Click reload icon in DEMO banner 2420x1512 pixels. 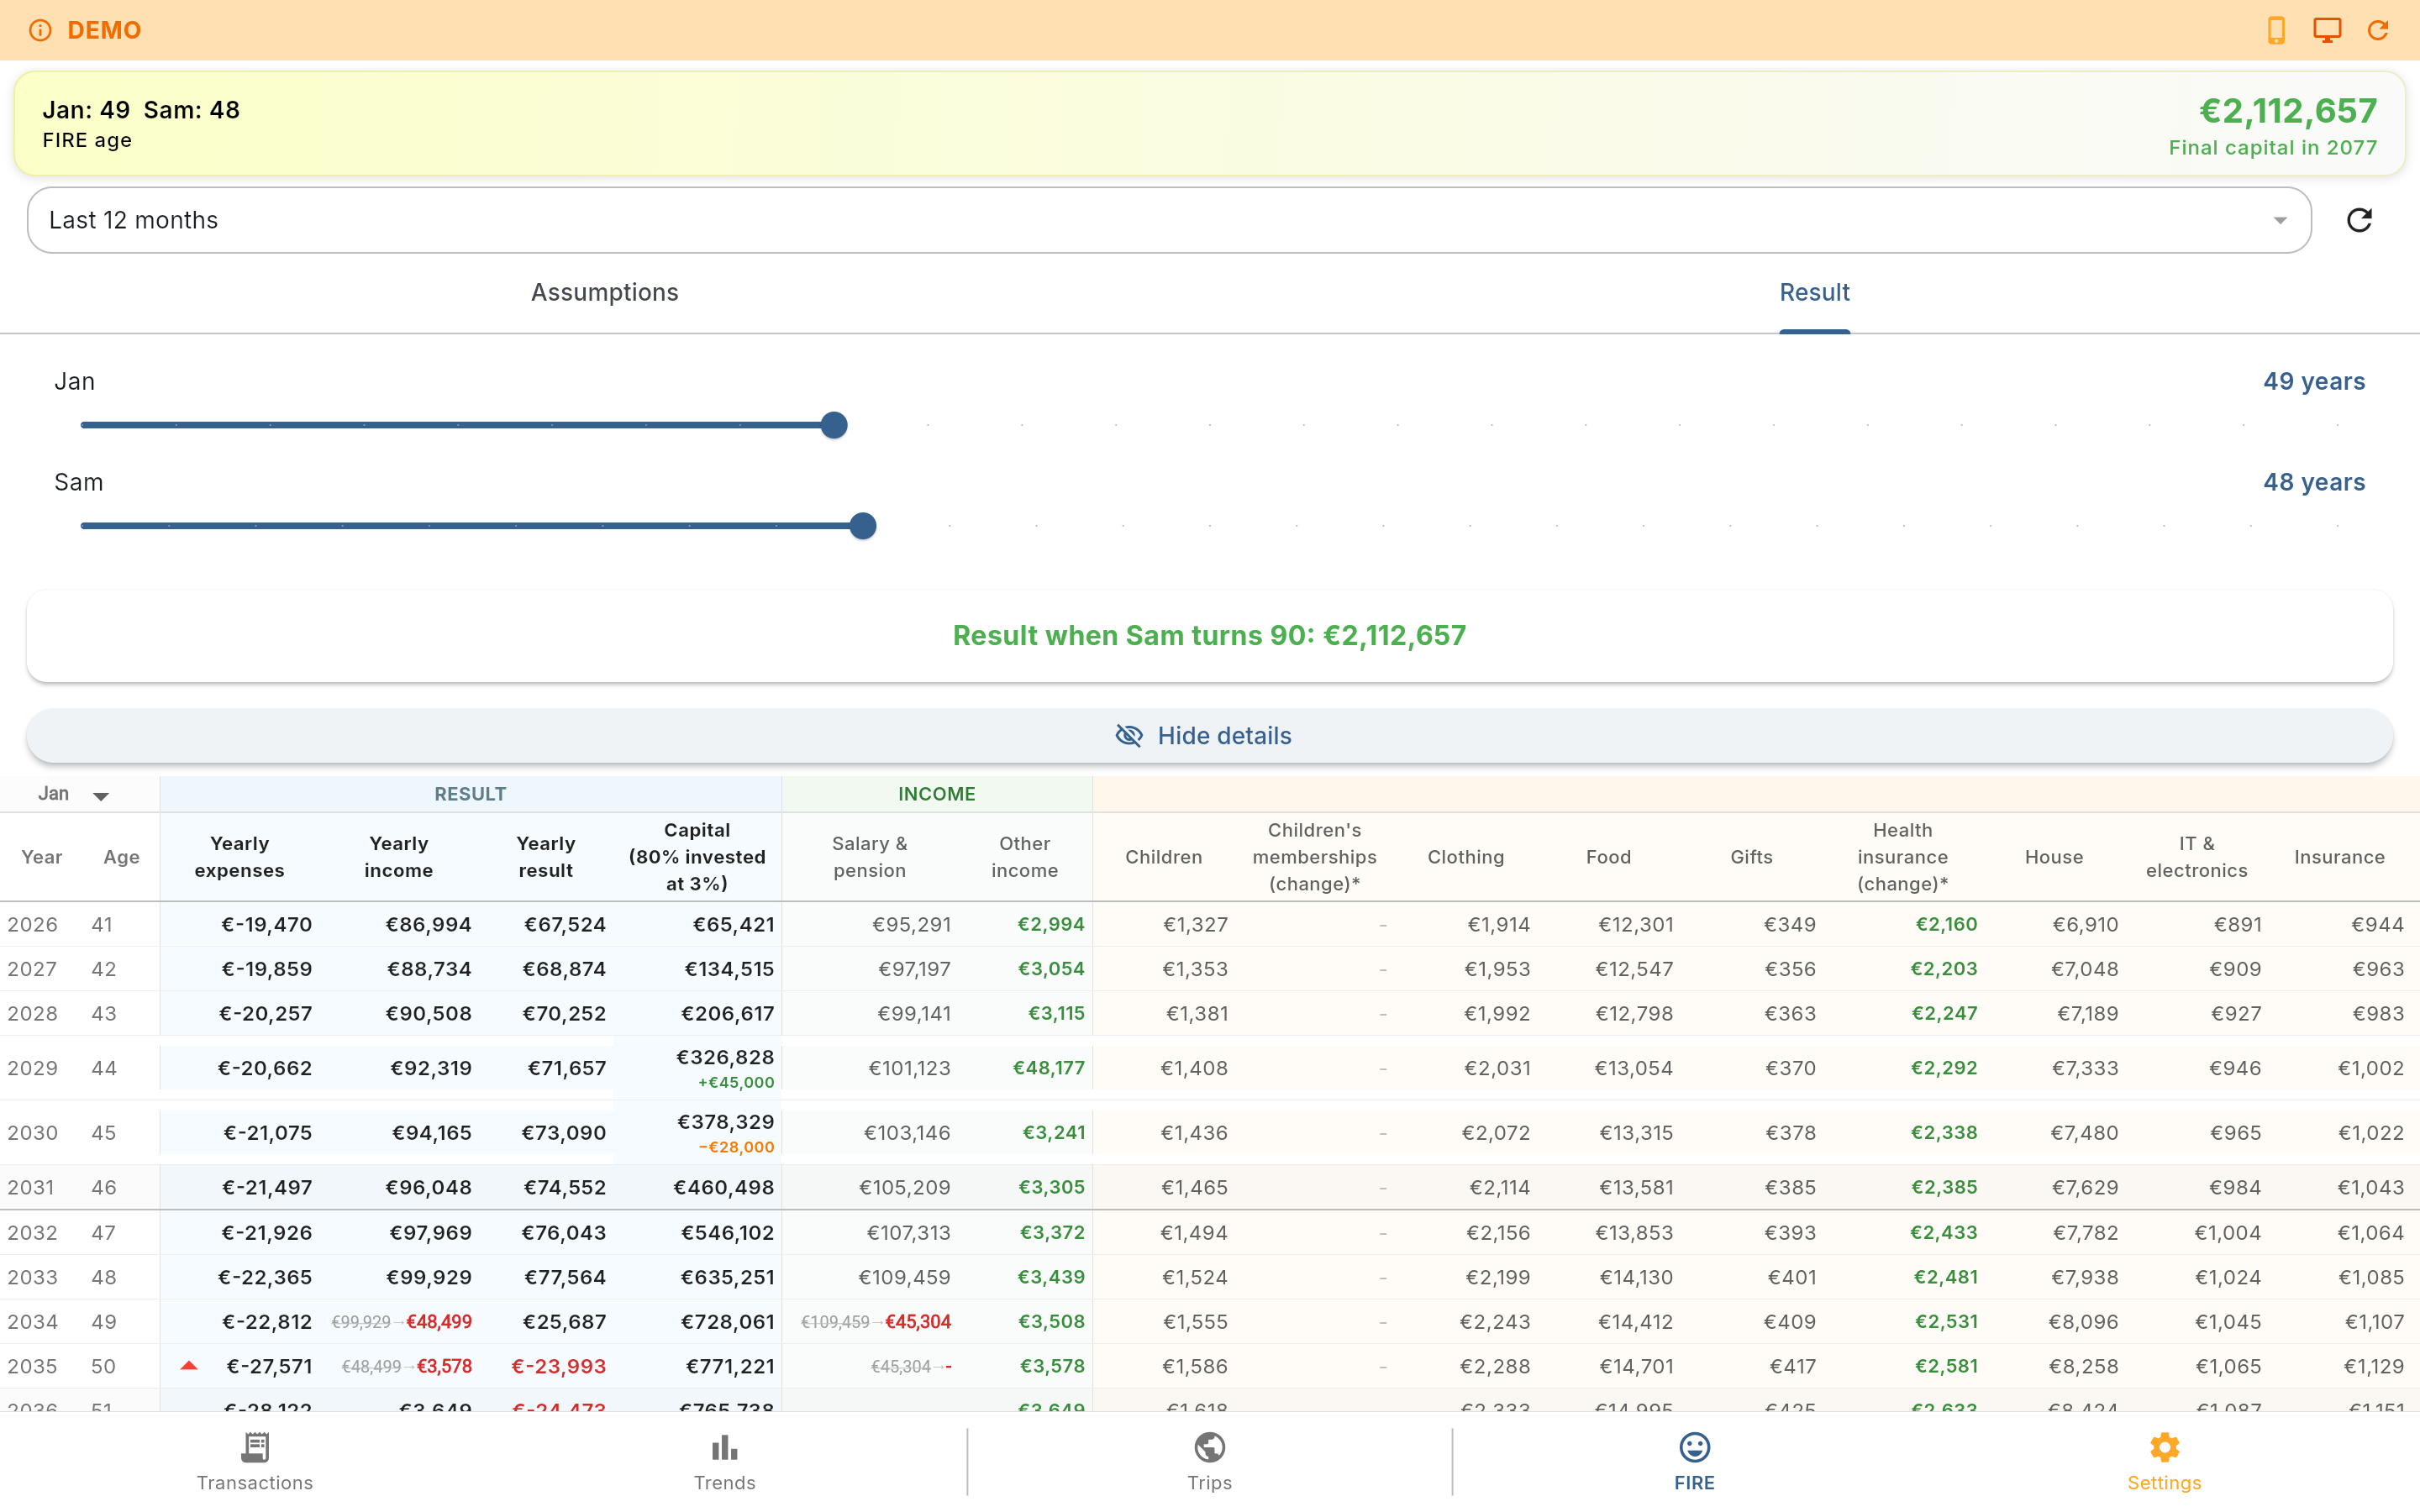pos(2378,30)
